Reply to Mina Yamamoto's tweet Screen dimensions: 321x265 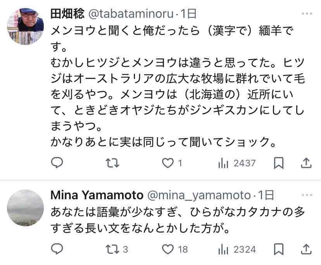click(x=57, y=249)
